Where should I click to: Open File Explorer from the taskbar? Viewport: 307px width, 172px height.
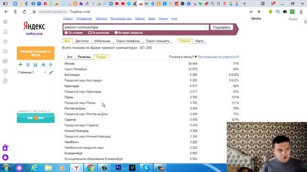pos(48,168)
